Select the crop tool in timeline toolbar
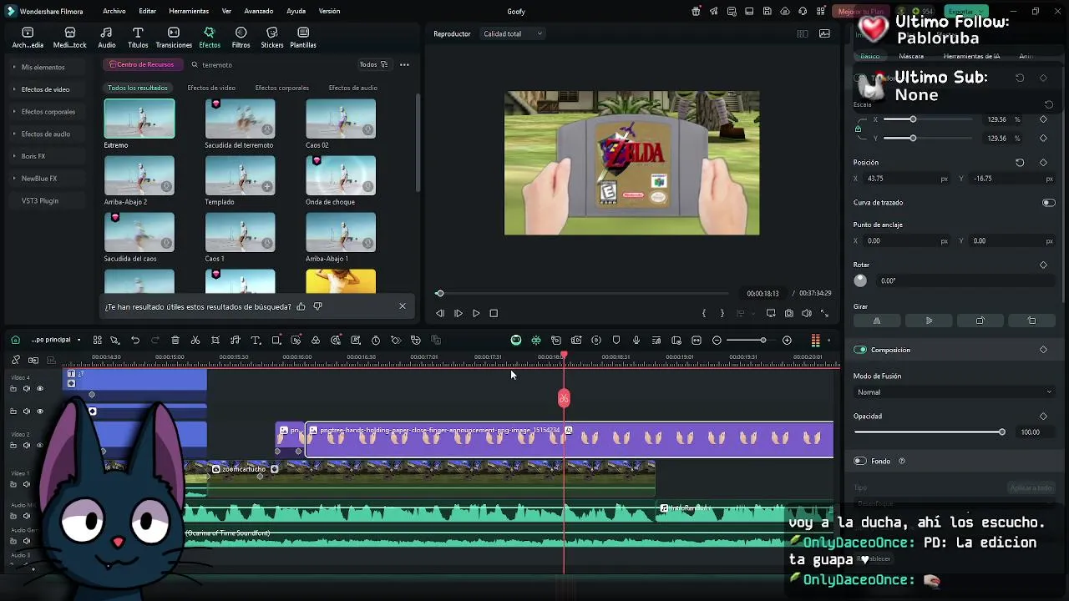The image size is (1069, 601). [x=215, y=341]
